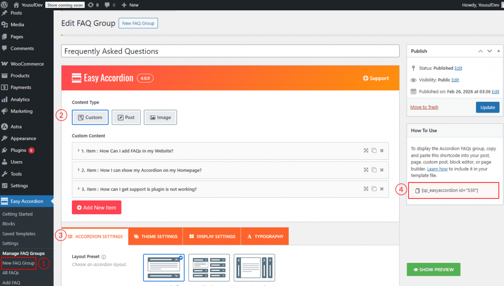Open the Typography tab
The height and width of the screenshot is (286, 504).
tap(265, 236)
